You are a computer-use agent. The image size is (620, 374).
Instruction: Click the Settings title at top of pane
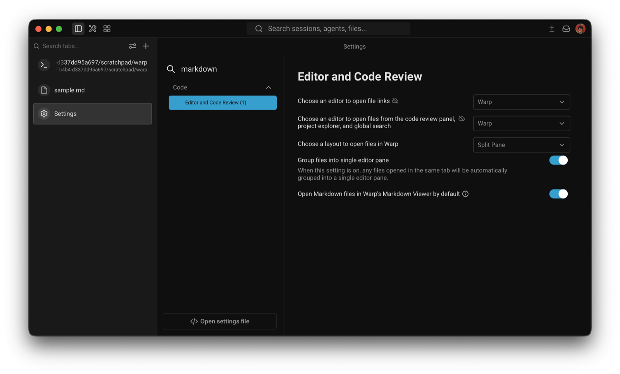pos(354,46)
